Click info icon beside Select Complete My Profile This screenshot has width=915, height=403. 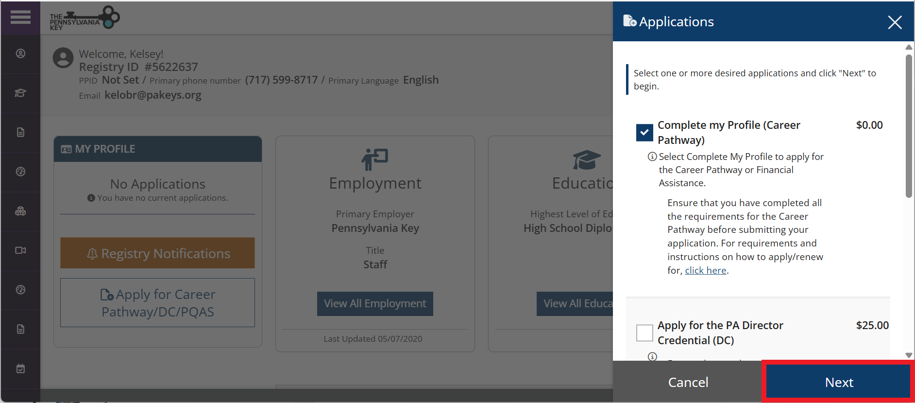[x=652, y=157]
